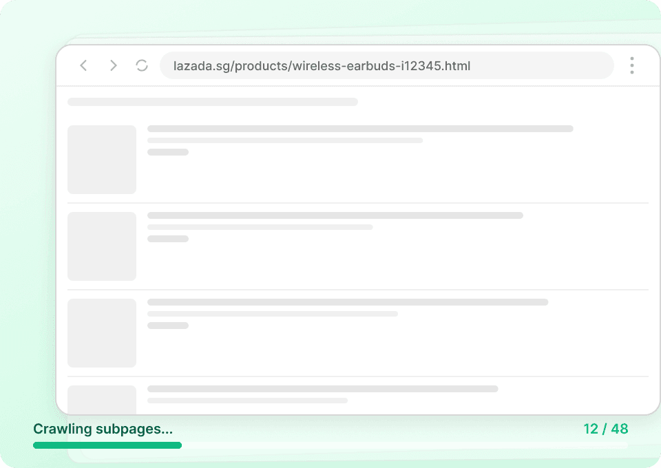Select the partially visible fourth thumbnail placeholder
This screenshot has width=661, height=468.
coord(102,400)
